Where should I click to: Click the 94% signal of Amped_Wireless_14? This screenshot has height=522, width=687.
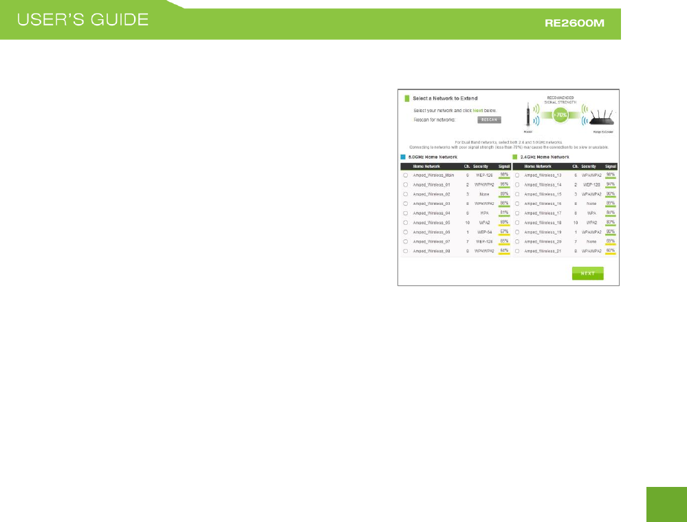tap(611, 184)
